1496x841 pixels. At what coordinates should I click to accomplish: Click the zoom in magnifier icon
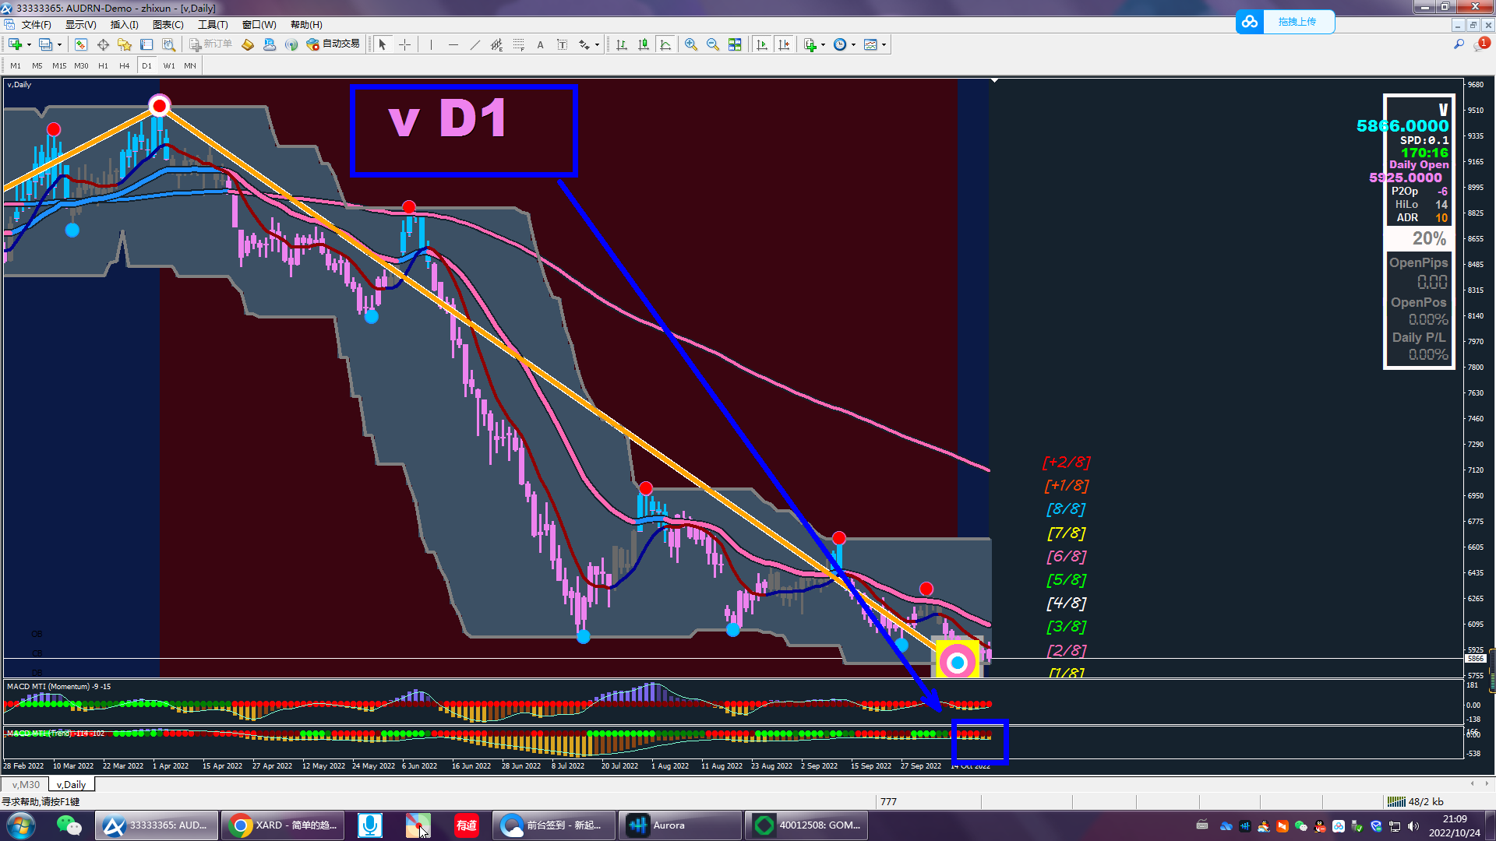pos(690,45)
